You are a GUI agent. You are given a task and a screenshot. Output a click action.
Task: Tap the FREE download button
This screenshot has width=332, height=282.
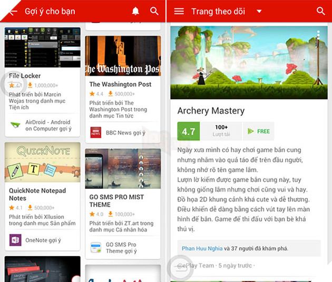tap(259, 132)
